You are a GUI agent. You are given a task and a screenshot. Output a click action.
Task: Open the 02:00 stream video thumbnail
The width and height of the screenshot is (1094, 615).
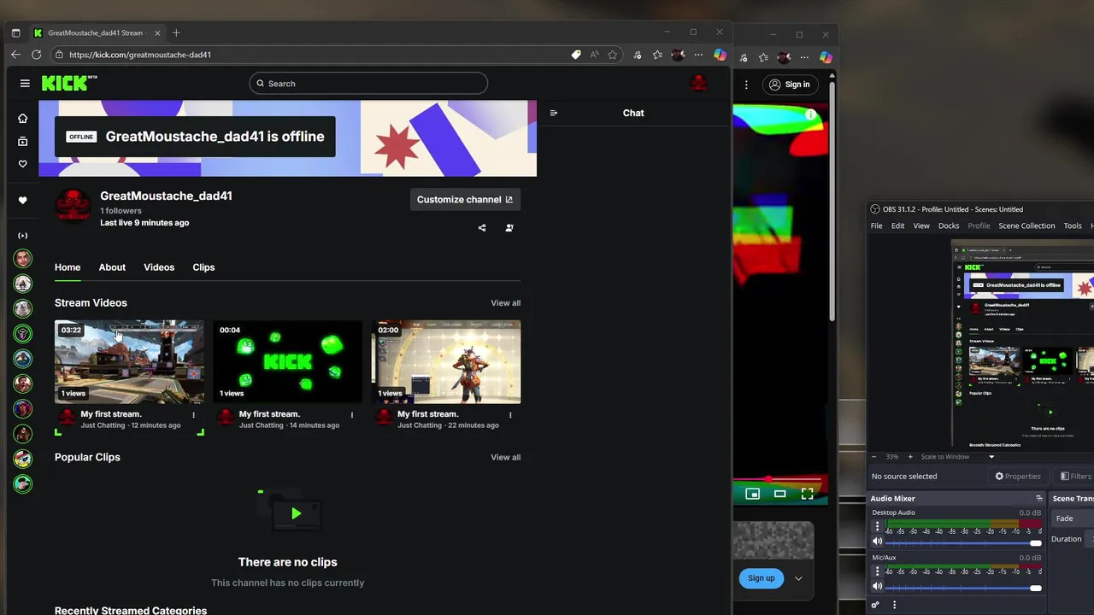pyautogui.click(x=446, y=361)
